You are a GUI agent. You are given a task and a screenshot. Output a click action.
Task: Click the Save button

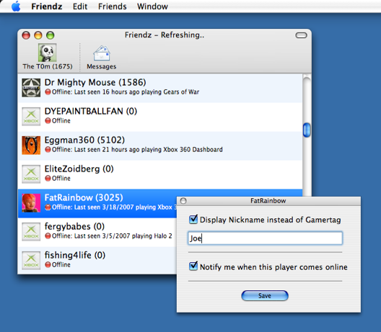pyautogui.click(x=265, y=295)
